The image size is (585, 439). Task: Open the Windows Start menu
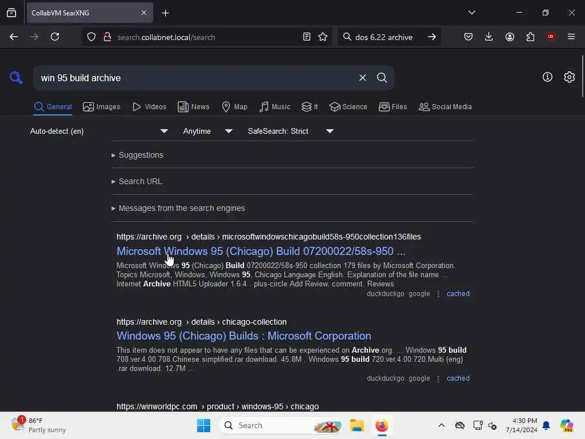pyautogui.click(x=204, y=425)
